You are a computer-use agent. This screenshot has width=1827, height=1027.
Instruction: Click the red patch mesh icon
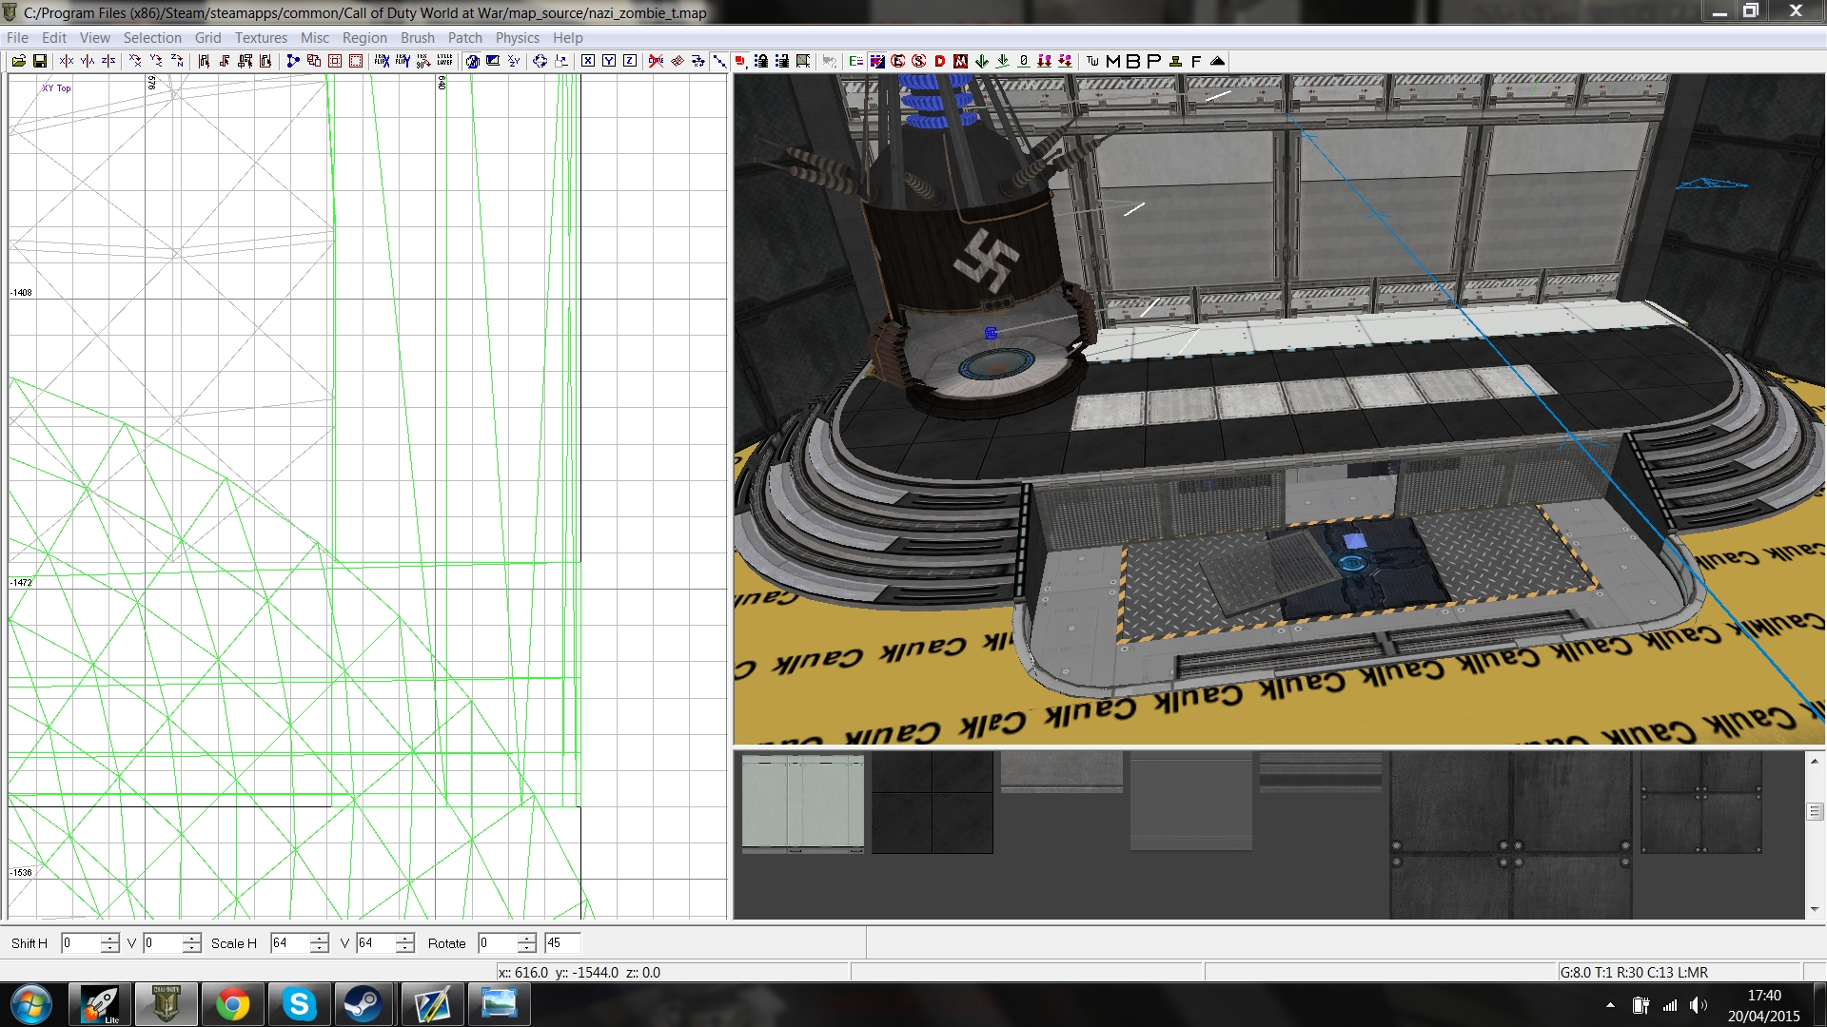coord(678,61)
